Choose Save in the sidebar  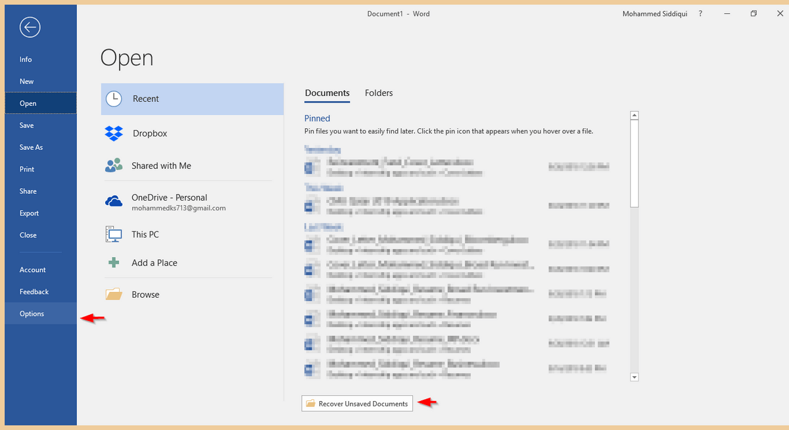click(39, 125)
